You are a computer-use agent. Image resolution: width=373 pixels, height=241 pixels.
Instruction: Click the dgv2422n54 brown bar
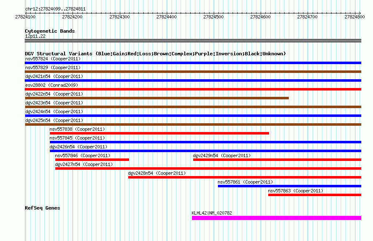[157, 98]
